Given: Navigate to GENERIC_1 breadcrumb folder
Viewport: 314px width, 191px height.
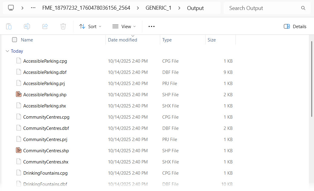Looking at the screenshot, I should [x=158, y=8].
